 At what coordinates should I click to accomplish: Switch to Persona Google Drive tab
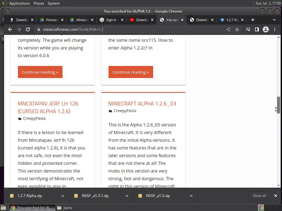pos(51,20)
